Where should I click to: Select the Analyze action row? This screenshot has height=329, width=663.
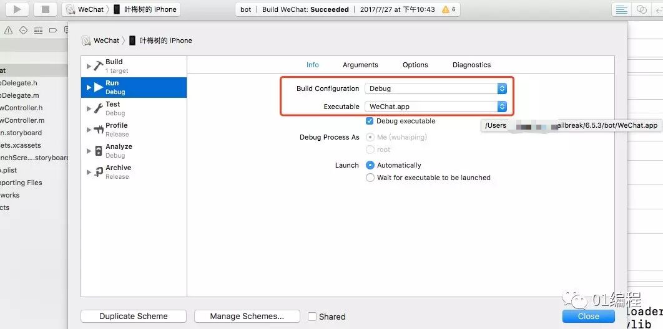click(x=134, y=151)
